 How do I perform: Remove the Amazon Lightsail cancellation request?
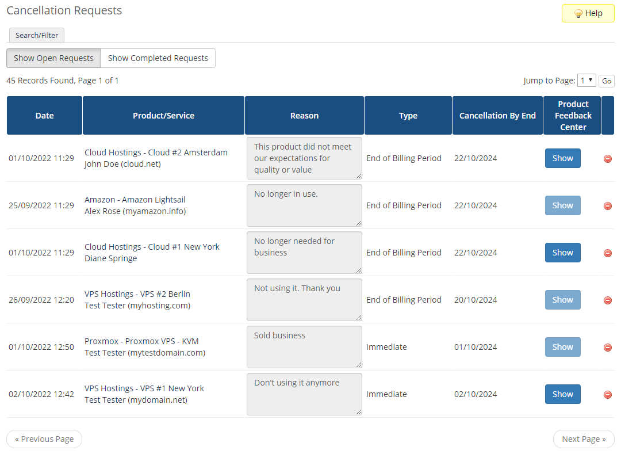(x=608, y=205)
